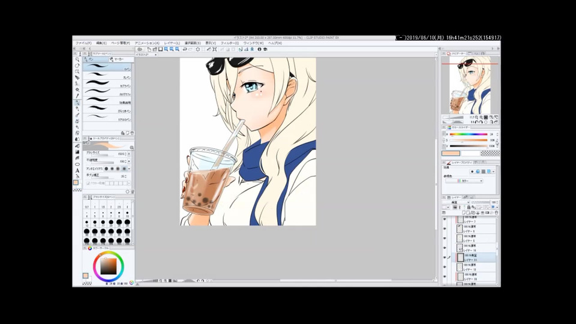This screenshot has width=576, height=324.
Task: Hide the レイヤー 6 layer eye
Action: (x=445, y=238)
